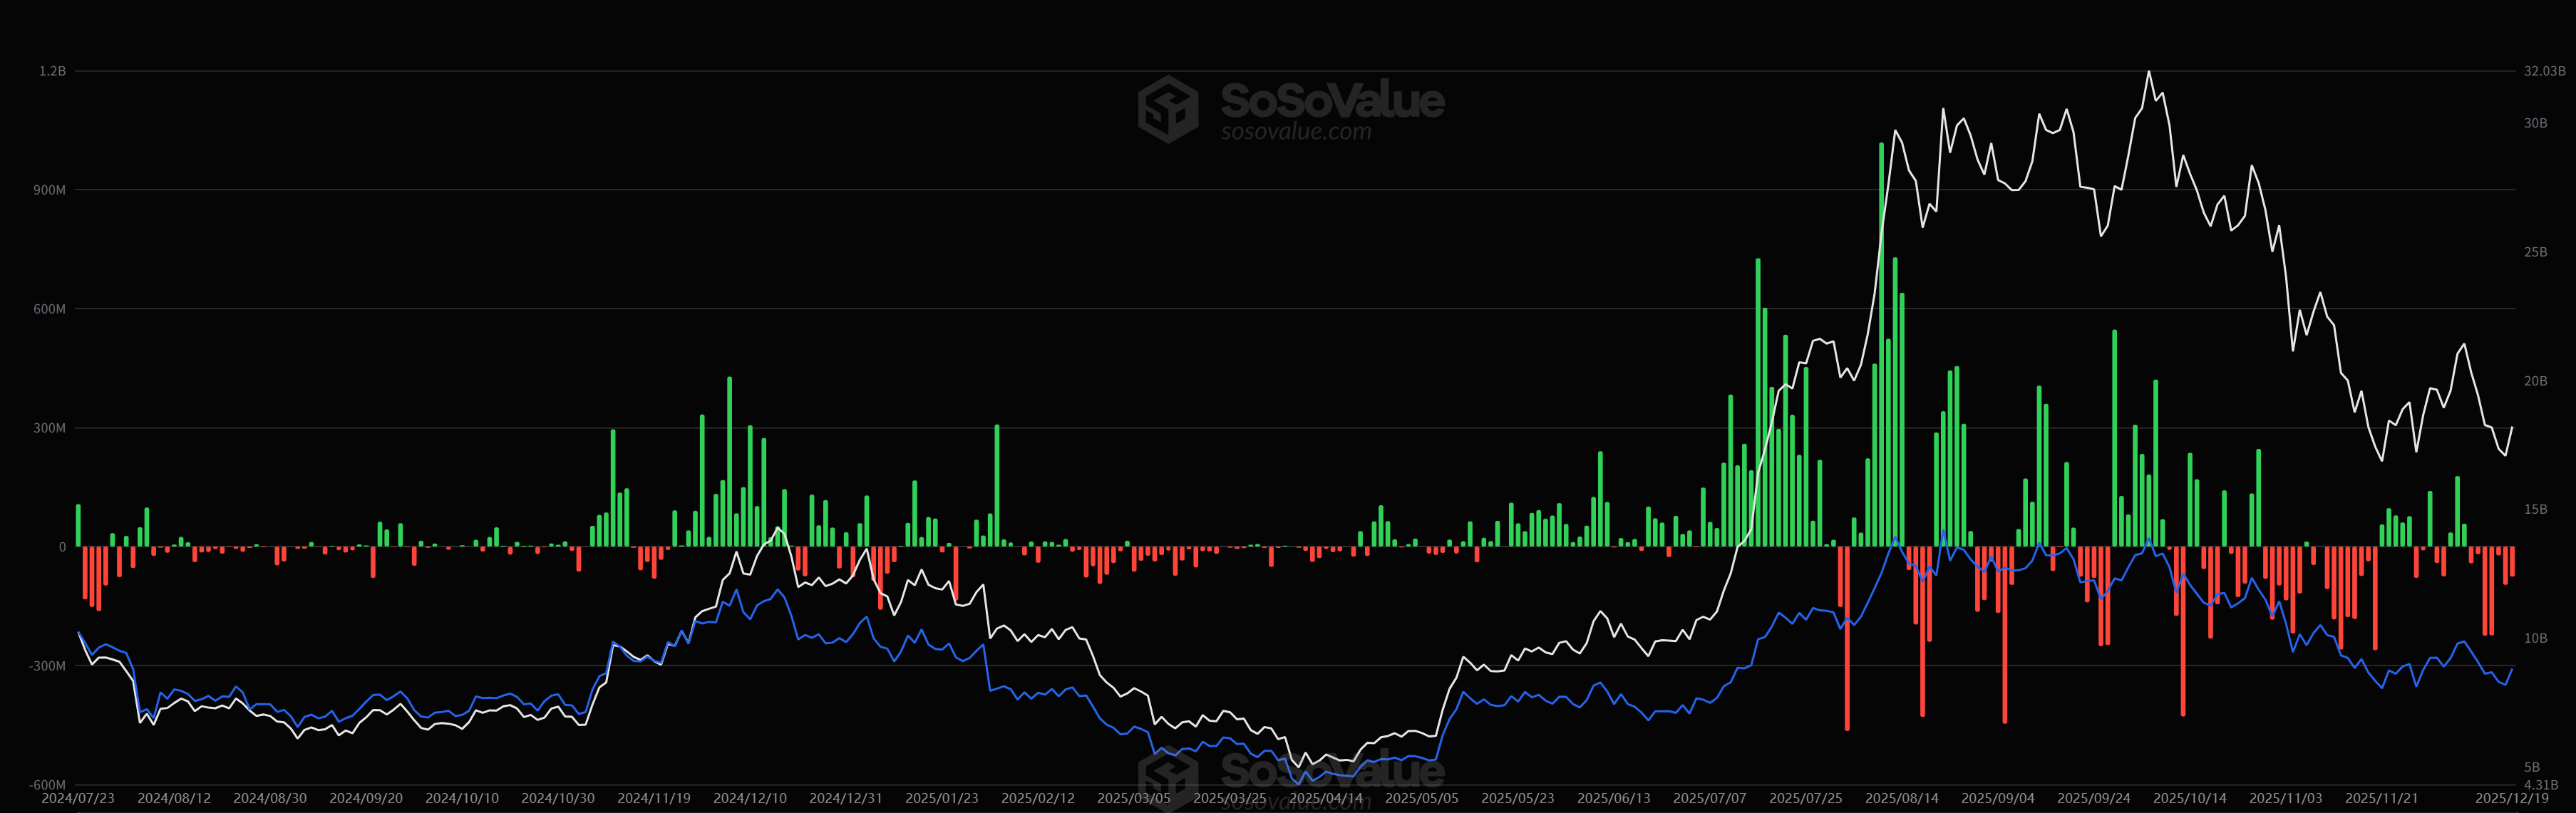Click the SoSoValue cube logo at bottom
This screenshot has height=813, width=2576.
point(1167,778)
